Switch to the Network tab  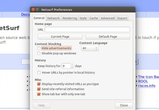[x=53, y=18]
